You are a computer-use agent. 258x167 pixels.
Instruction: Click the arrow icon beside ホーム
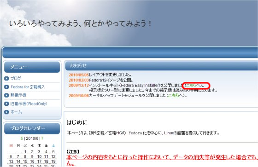point(6,112)
